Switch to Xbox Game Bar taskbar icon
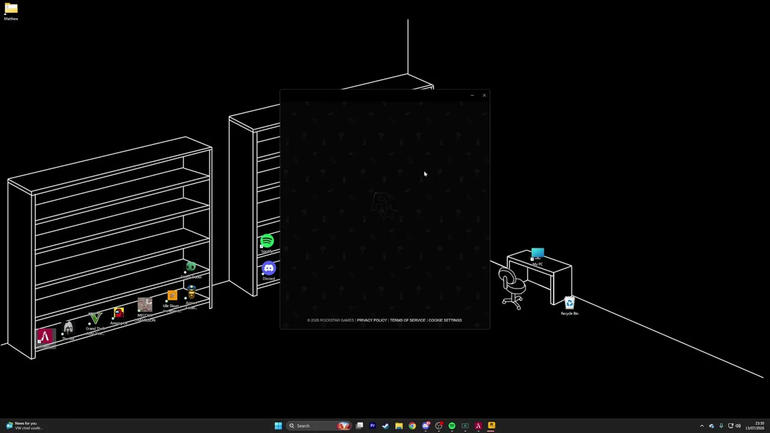Screen dimensions: 770x433 pyautogui.click(x=465, y=426)
